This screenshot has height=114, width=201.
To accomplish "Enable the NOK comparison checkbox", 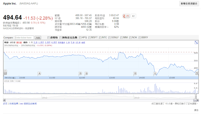I will (130, 37).
